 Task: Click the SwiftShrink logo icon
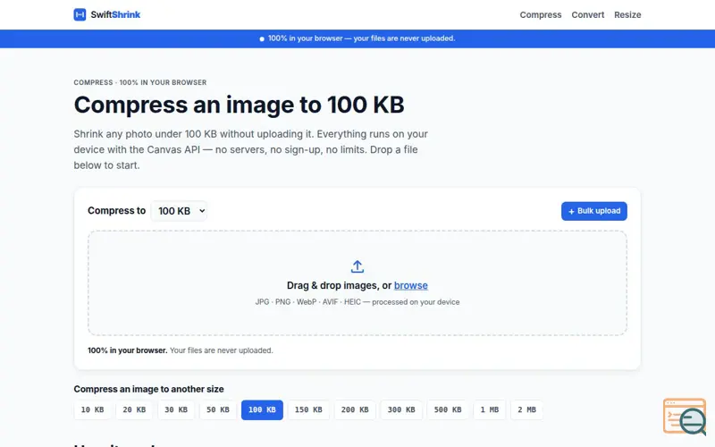[80, 14]
